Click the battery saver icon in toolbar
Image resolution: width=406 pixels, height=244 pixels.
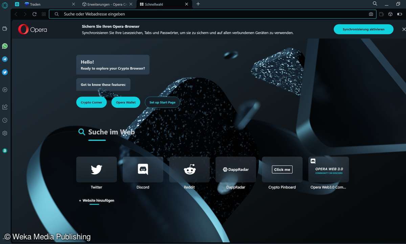[x=400, y=14]
